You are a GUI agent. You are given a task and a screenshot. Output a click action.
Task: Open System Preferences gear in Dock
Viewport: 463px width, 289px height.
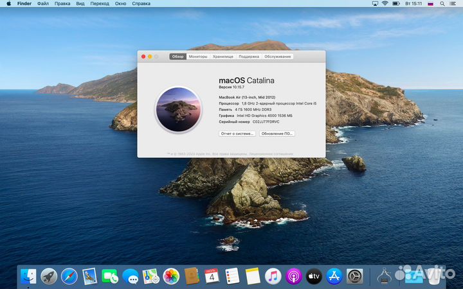click(x=354, y=276)
